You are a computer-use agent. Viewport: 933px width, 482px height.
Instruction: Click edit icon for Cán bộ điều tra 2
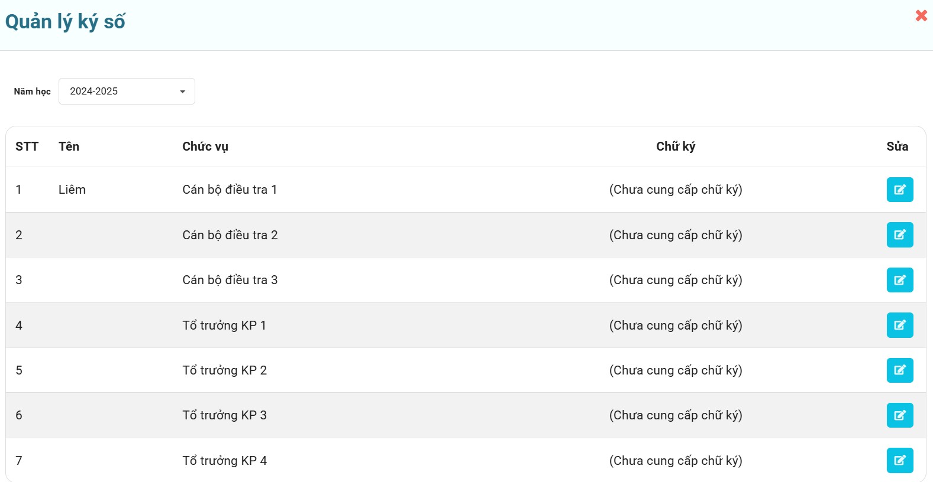point(899,235)
